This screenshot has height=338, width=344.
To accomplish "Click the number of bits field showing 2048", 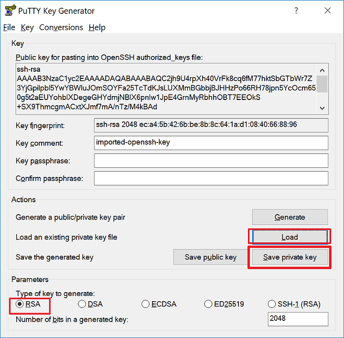I will 298,319.
